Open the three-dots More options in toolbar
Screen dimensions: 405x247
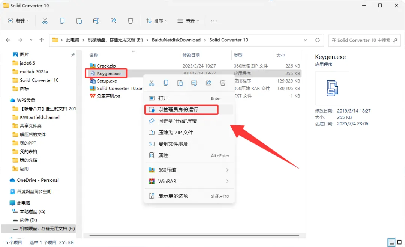coord(214,21)
